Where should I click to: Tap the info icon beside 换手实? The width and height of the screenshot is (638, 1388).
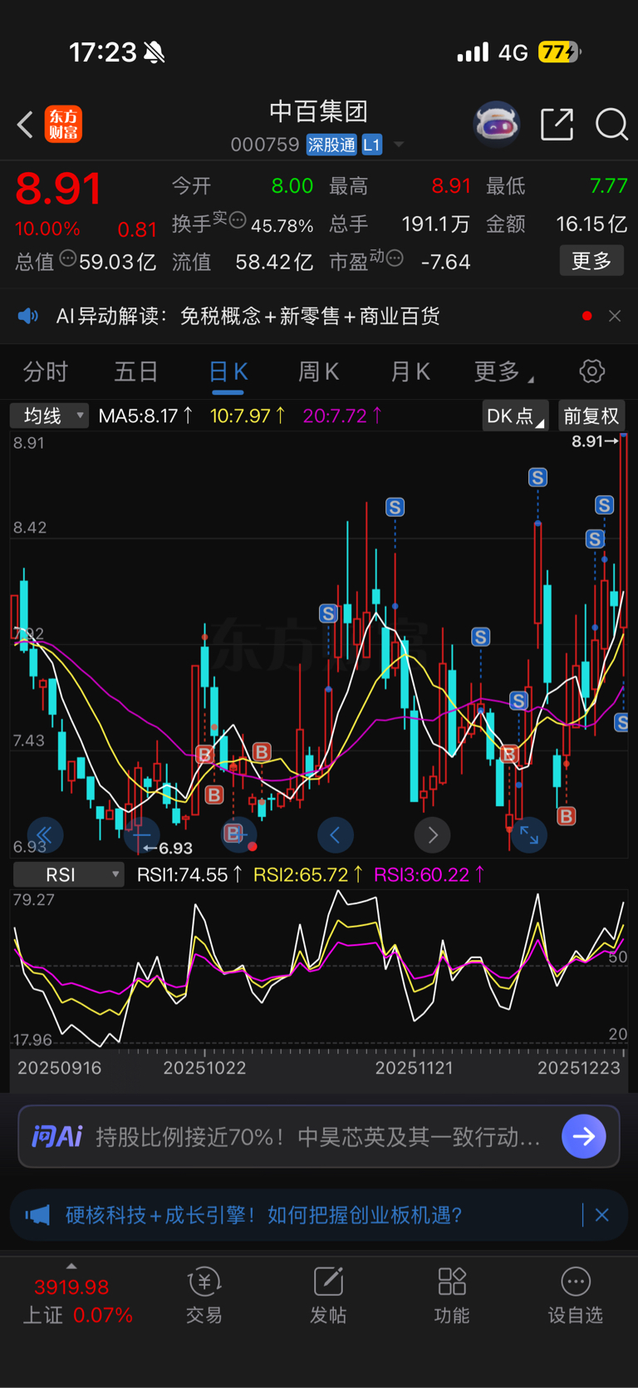[238, 220]
